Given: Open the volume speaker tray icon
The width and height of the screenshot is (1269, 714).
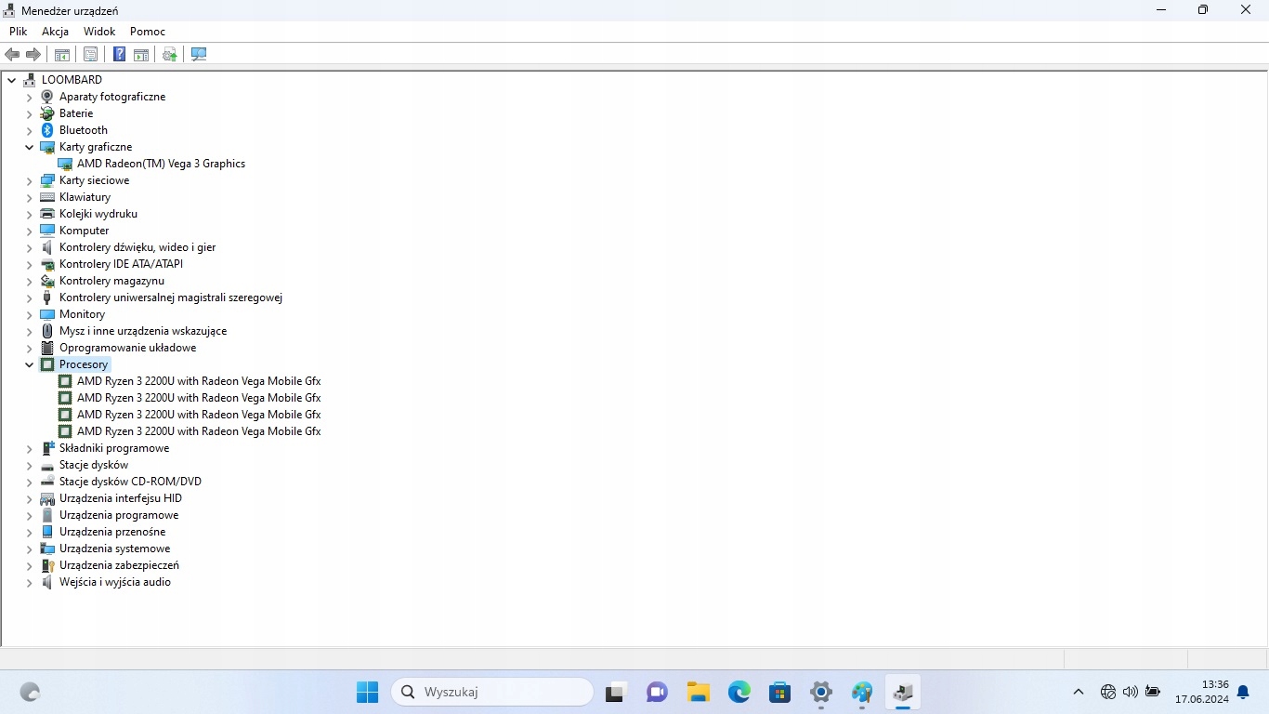Looking at the screenshot, I should click(1131, 692).
